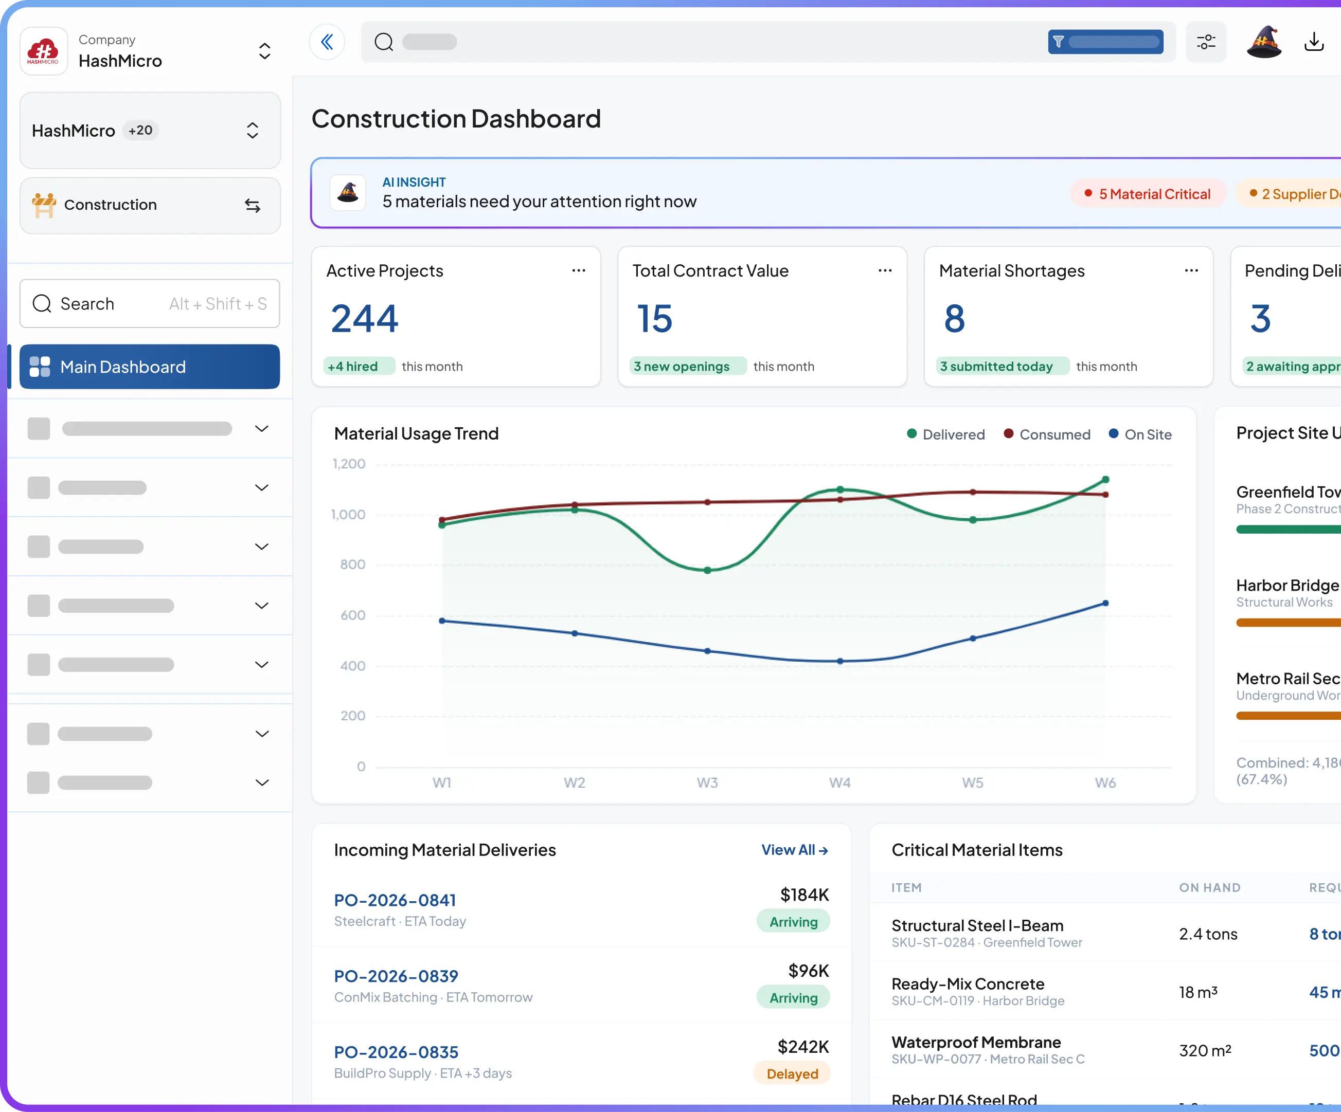Expand the sixth placeholder sidebar menu chevron
This screenshot has width=1341, height=1112.
262,734
